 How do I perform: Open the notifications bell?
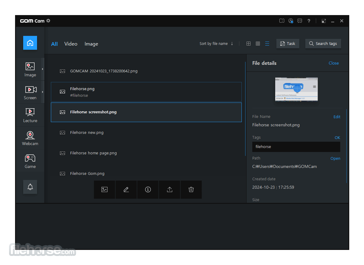30,187
